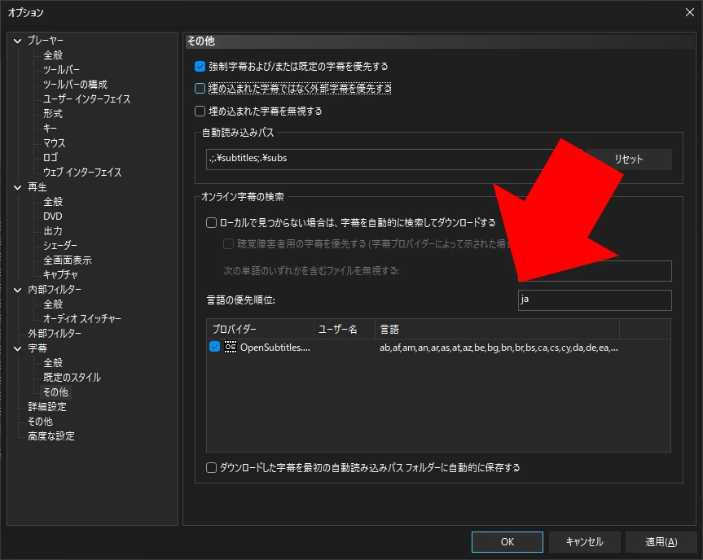703x560 pixels.
Task: Click the OpenSubtitles provider icon
Action: tap(230, 348)
